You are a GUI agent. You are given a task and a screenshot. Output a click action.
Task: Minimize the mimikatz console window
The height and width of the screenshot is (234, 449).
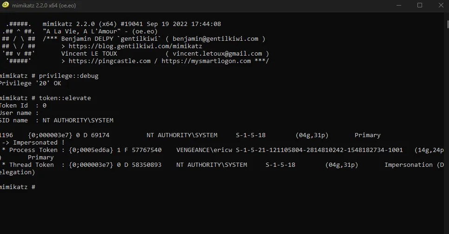coord(398,6)
